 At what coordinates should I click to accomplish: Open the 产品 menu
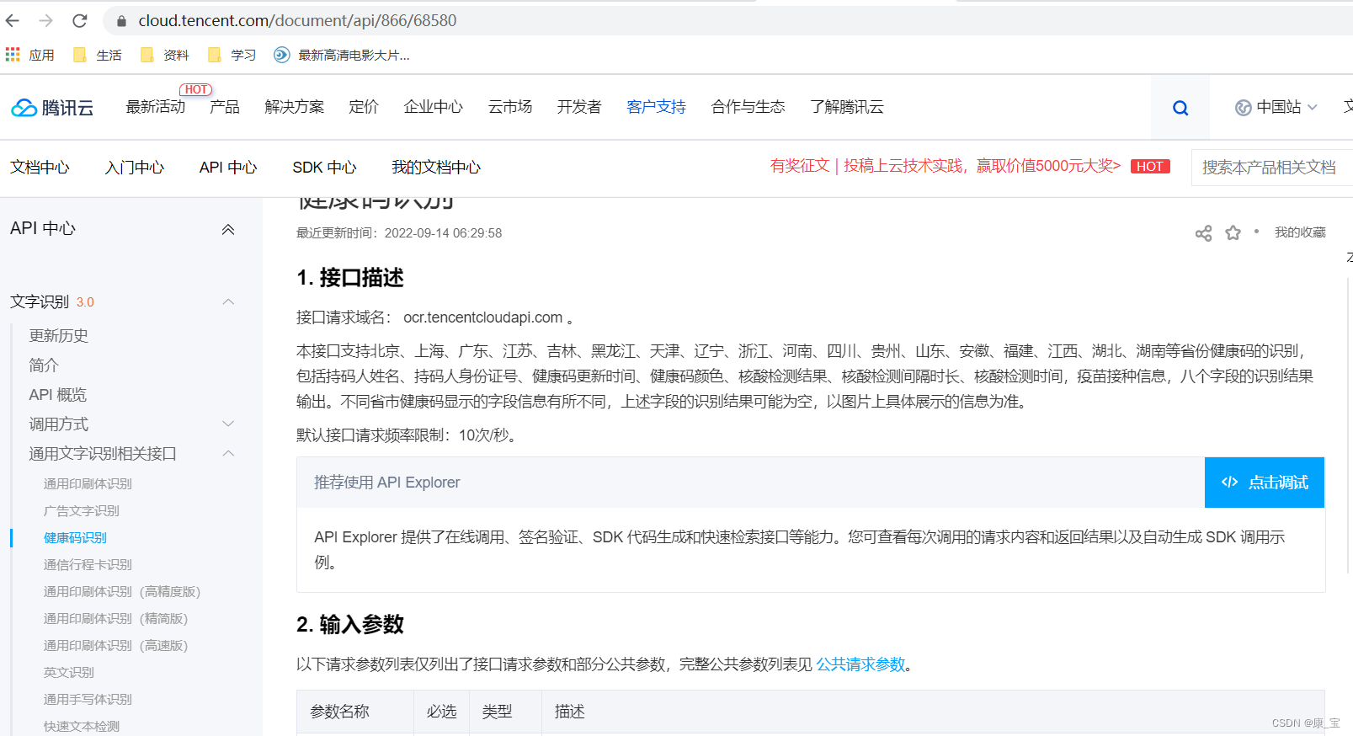[x=225, y=107]
